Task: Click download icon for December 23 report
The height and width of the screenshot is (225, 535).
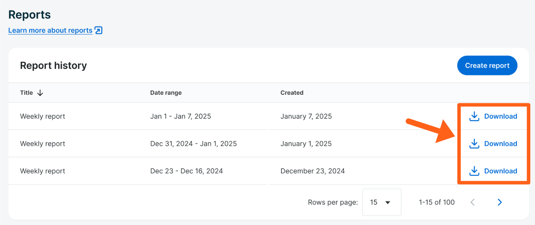Action: tap(474, 171)
